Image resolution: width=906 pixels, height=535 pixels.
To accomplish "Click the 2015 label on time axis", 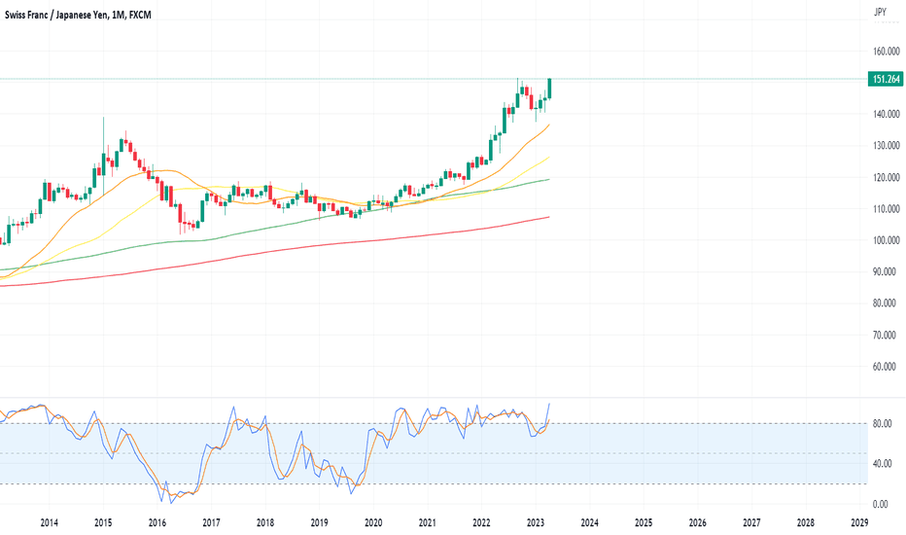I will (103, 523).
